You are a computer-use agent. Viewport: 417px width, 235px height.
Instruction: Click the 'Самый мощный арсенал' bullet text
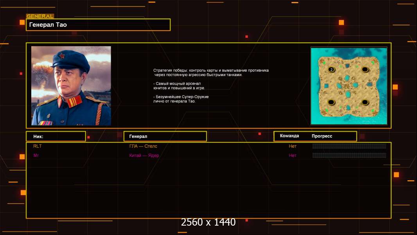[179, 86]
